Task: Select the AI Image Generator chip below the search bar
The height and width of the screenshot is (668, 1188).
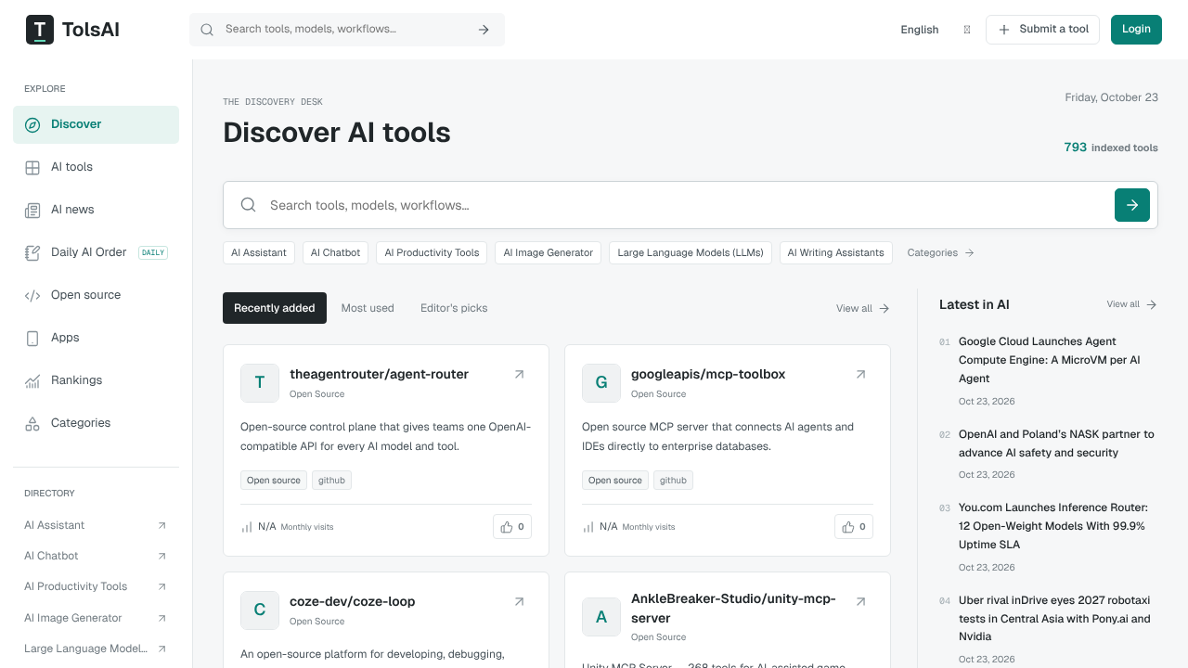Action: (x=549, y=252)
